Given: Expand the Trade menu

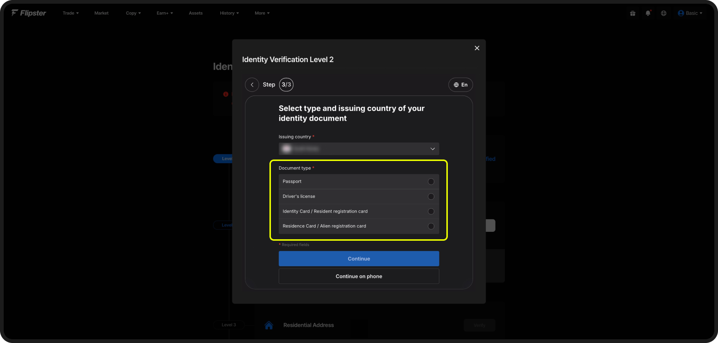Looking at the screenshot, I should 71,13.
